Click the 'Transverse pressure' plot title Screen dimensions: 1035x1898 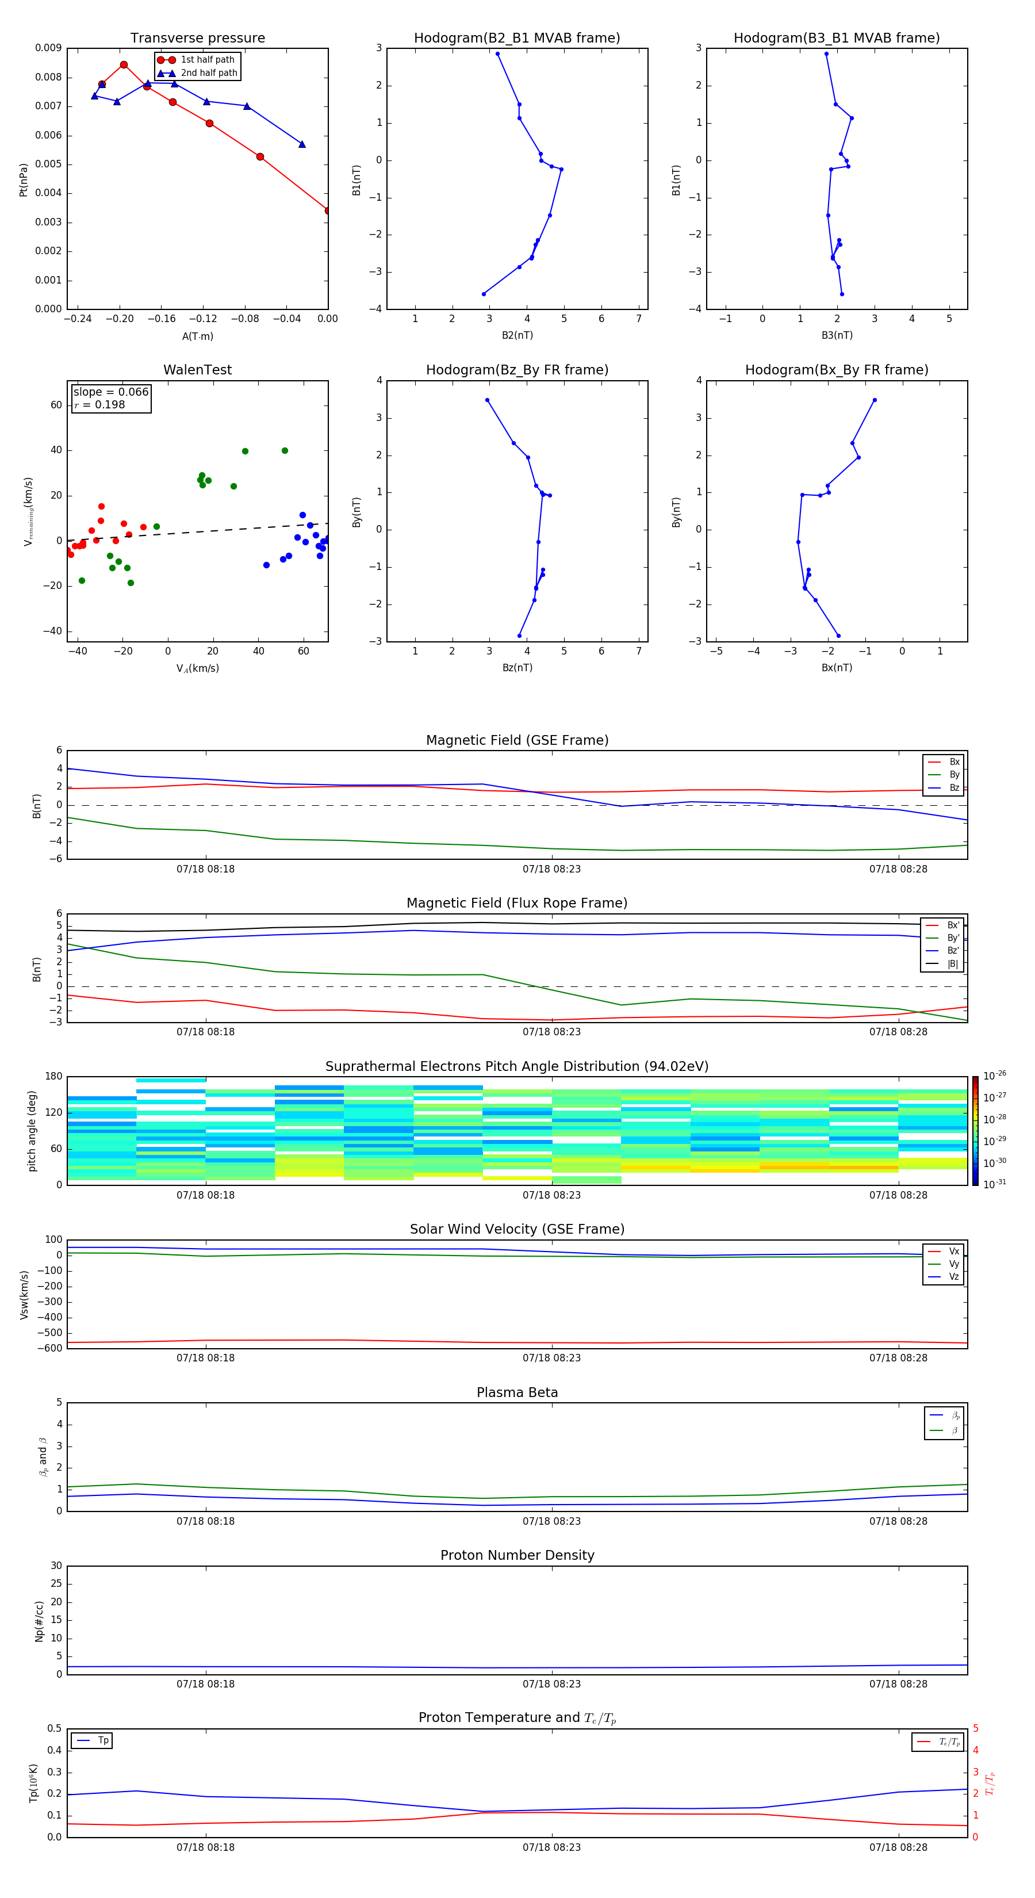[197, 37]
